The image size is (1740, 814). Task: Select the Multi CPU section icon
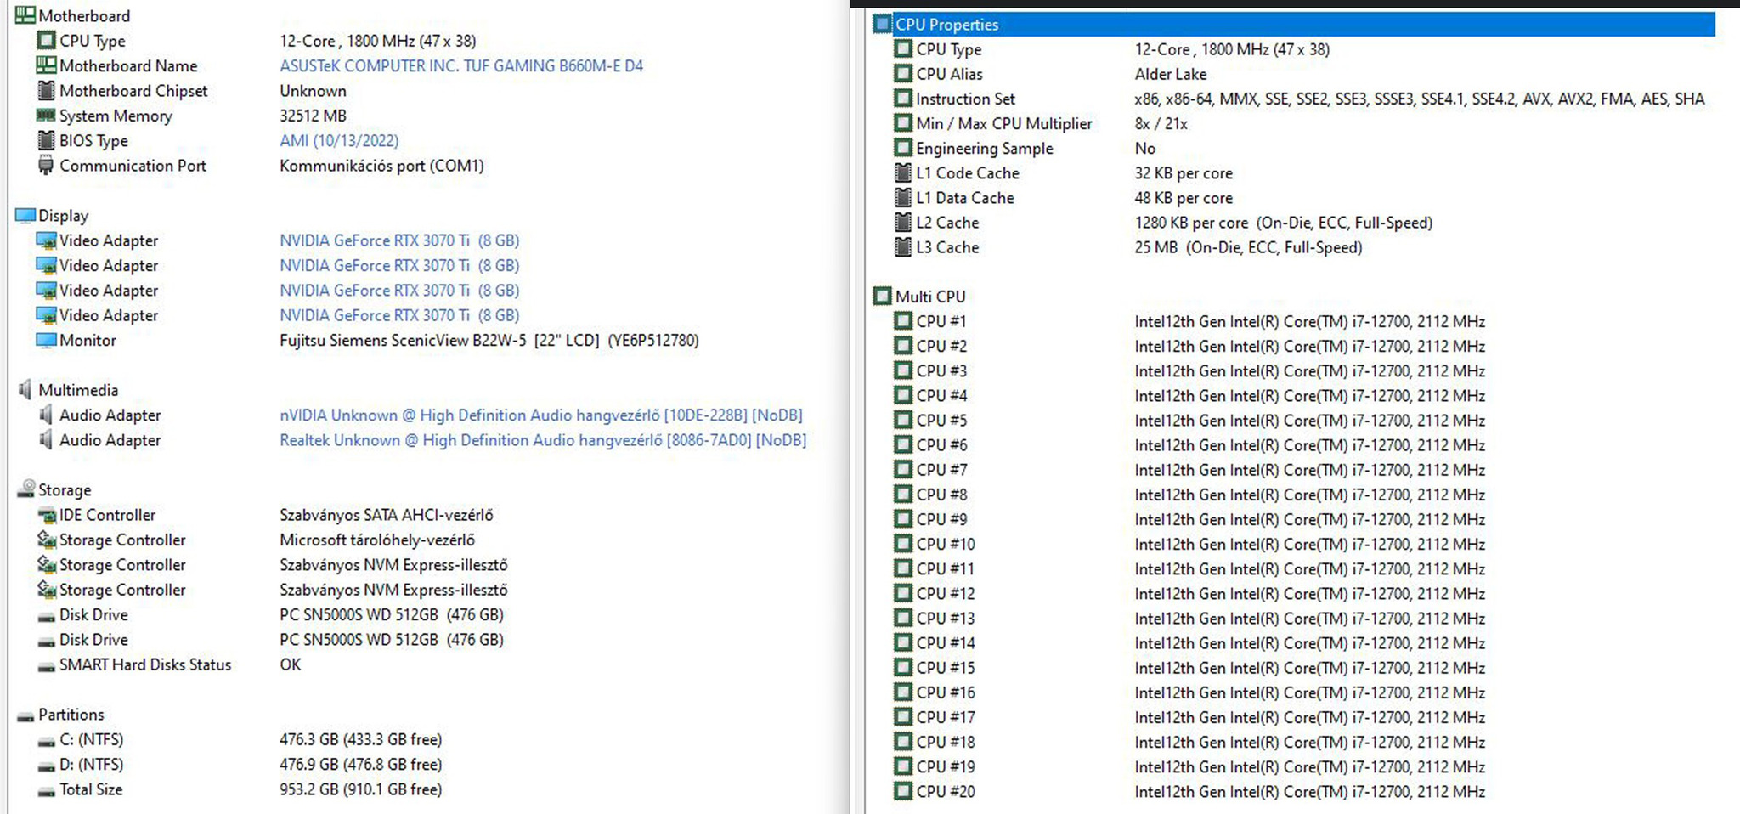pyautogui.click(x=883, y=297)
